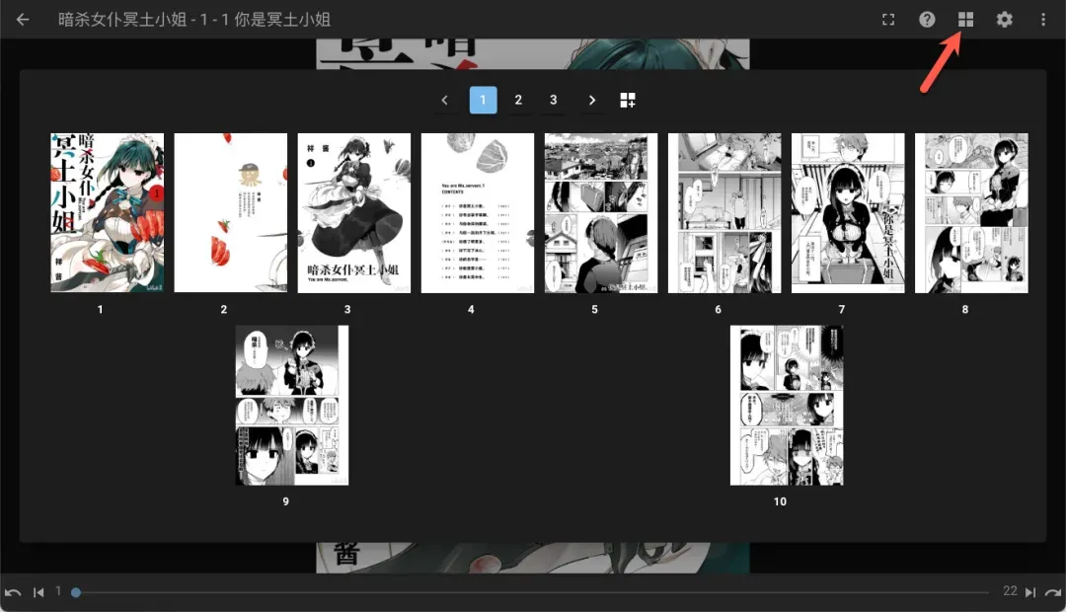Click the book title text in header

click(x=194, y=19)
